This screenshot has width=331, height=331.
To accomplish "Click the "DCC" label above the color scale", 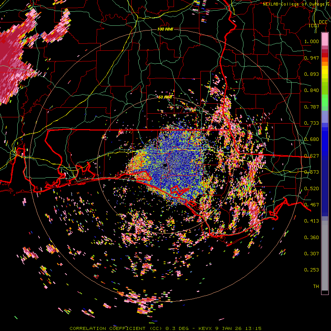I will (x=323, y=22).
